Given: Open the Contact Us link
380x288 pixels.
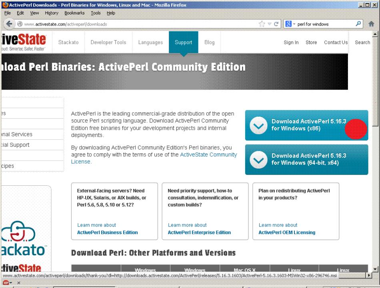Looking at the screenshot, I should (336, 42).
